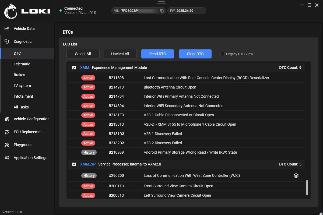The image size is (323, 215).
Task: Click 'A2B-2 Discovery Failed' description
Action: click(x=163, y=143)
